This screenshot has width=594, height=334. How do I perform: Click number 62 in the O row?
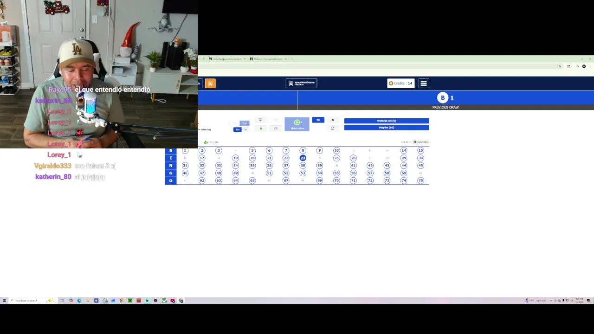coord(202,180)
